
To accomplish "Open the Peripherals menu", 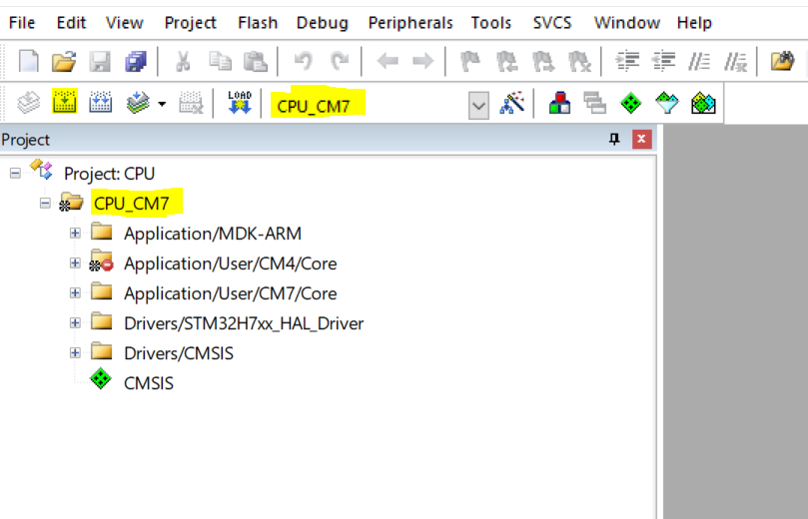I will (410, 23).
